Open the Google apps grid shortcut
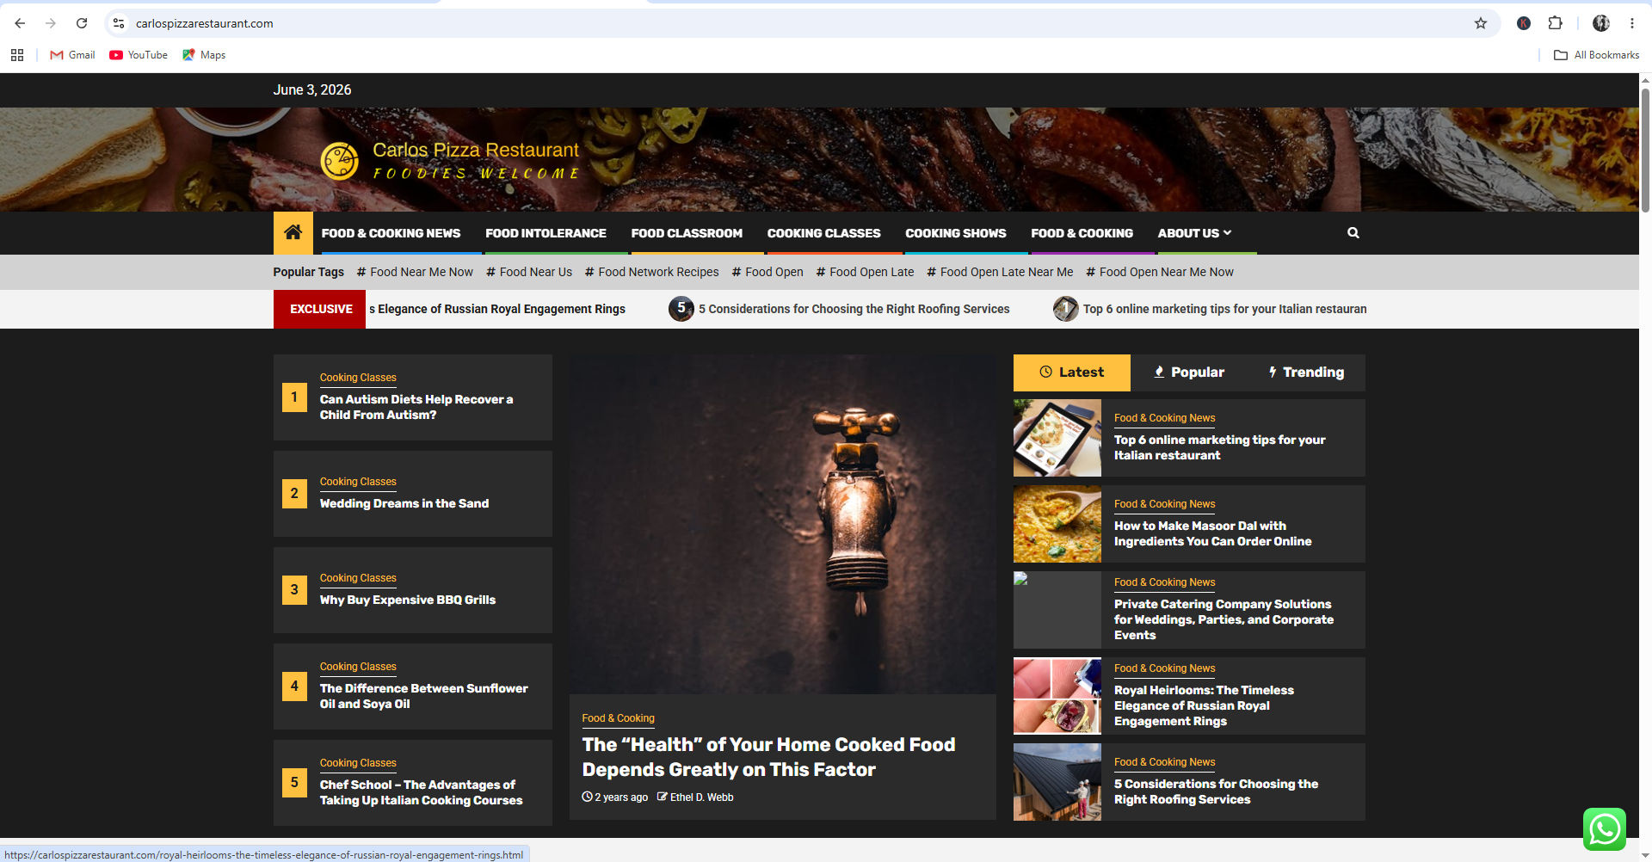Viewport: 1652px width, 862px height. pyautogui.click(x=17, y=55)
